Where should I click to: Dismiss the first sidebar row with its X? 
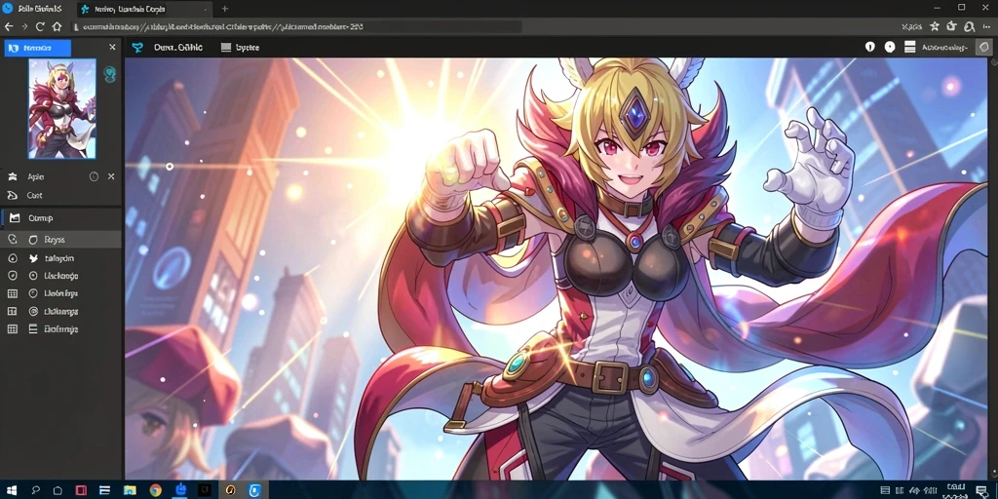coord(111,176)
